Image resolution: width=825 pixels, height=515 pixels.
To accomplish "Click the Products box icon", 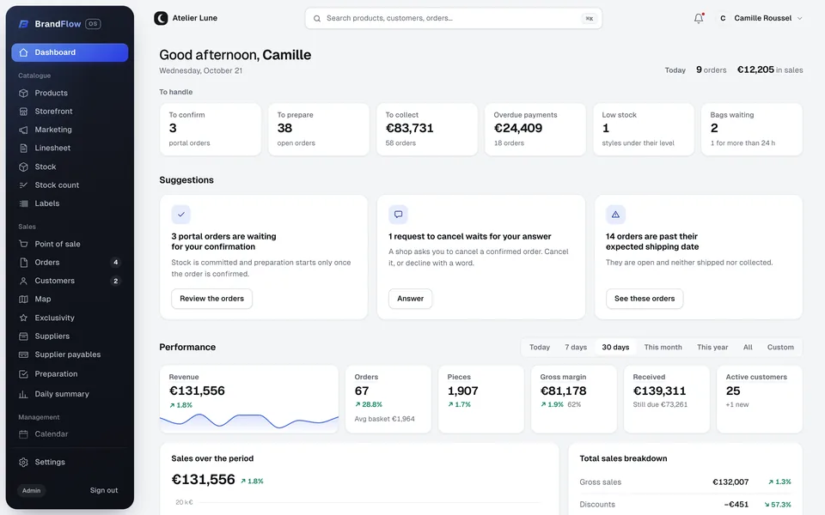I will 23,93.
